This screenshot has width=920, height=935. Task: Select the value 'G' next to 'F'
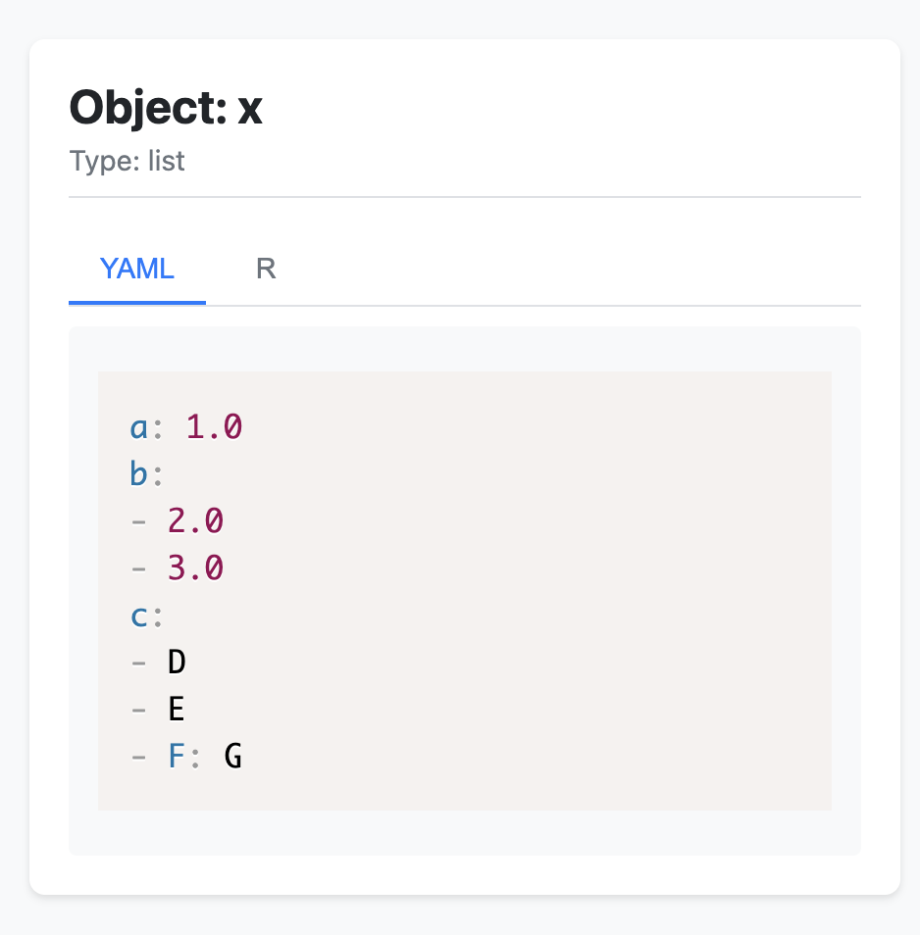pos(232,756)
